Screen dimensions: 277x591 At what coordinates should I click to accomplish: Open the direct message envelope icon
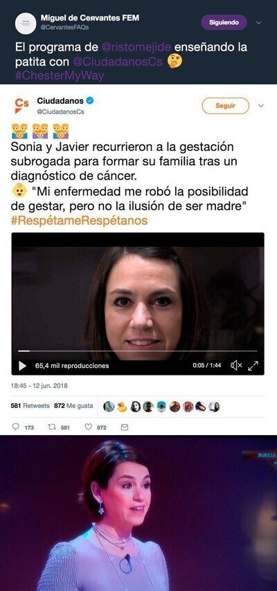pos(125,427)
